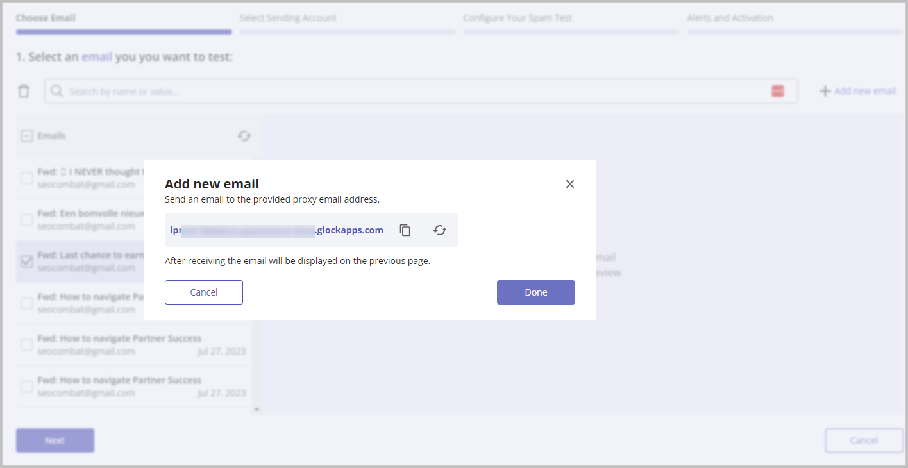Go to Configure Your Spam Test step
This screenshot has height=468, width=908.
coord(517,18)
